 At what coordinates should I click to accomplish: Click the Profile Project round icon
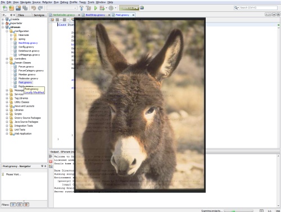click(x=111, y=8)
